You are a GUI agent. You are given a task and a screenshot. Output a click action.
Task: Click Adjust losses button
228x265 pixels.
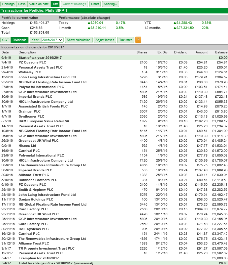click(x=105, y=40)
